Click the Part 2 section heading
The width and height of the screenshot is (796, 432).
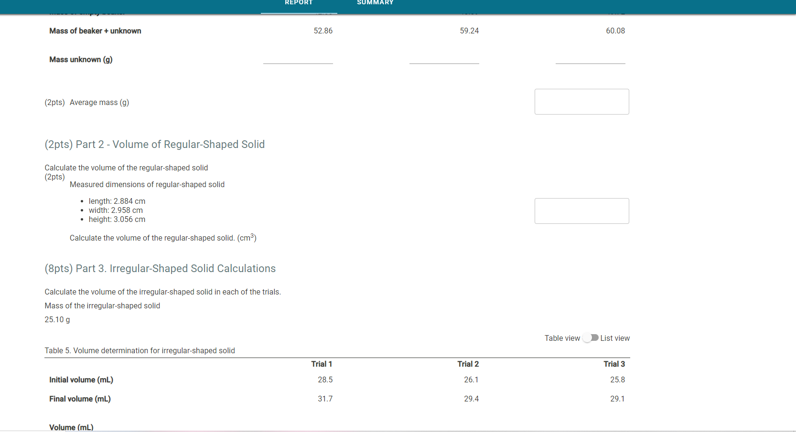tap(155, 144)
